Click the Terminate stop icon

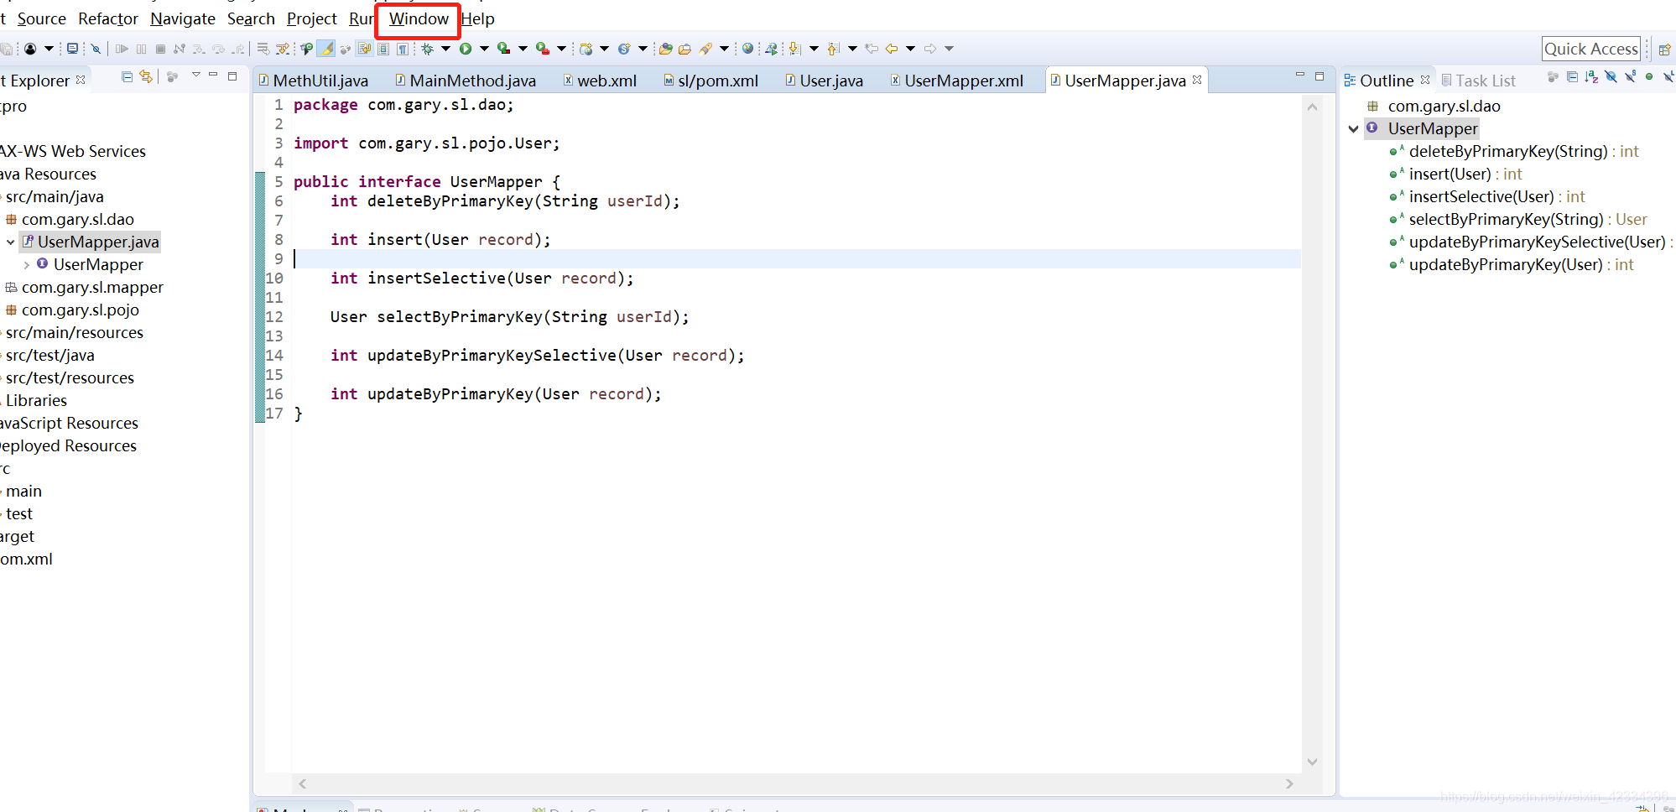pyautogui.click(x=160, y=49)
